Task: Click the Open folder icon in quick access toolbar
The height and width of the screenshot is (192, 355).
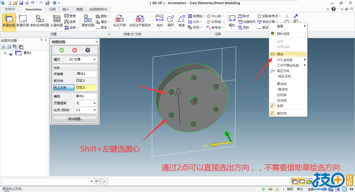Action: click(15, 3)
